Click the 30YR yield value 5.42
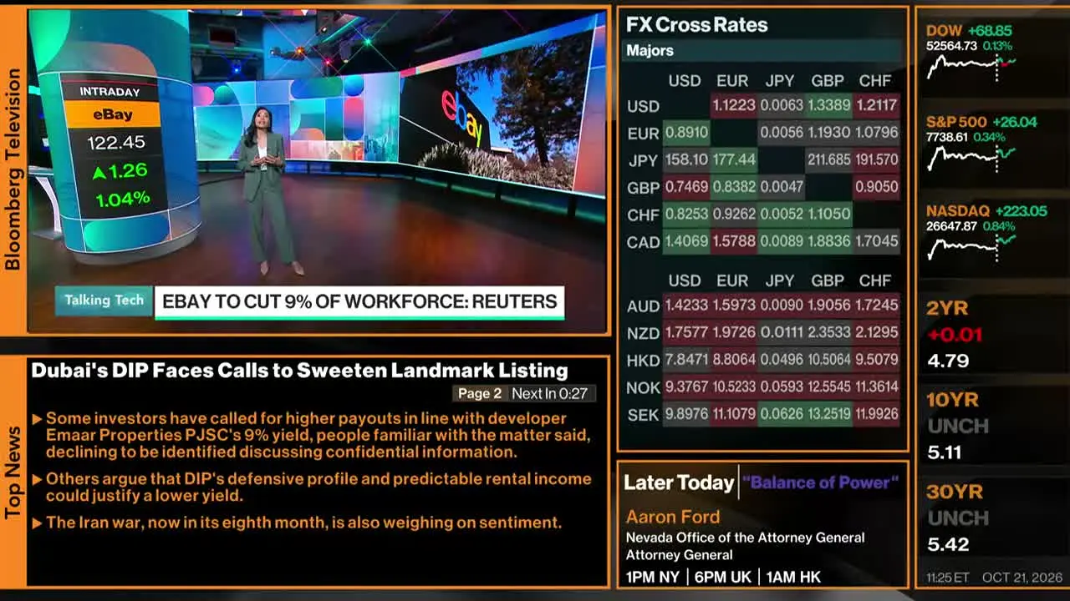Image resolution: width=1070 pixels, height=601 pixels. (948, 545)
